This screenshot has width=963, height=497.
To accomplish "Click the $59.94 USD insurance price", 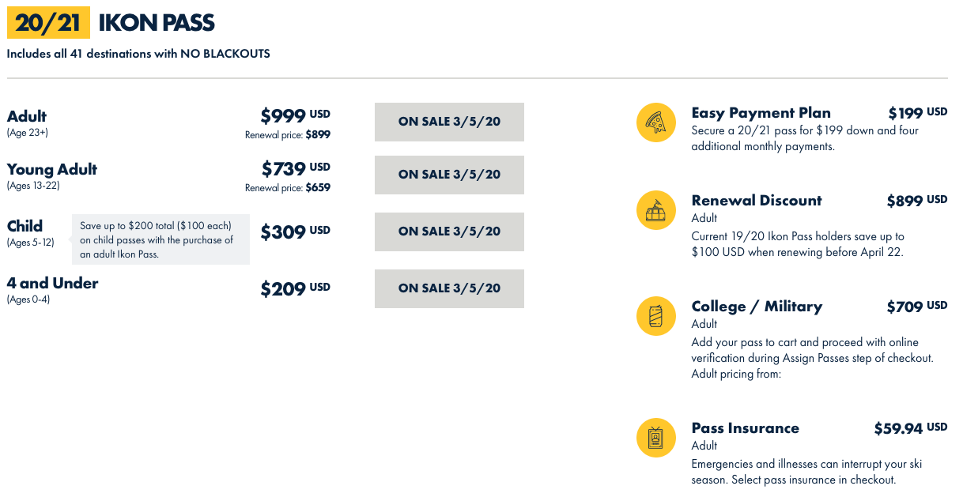I will point(910,428).
